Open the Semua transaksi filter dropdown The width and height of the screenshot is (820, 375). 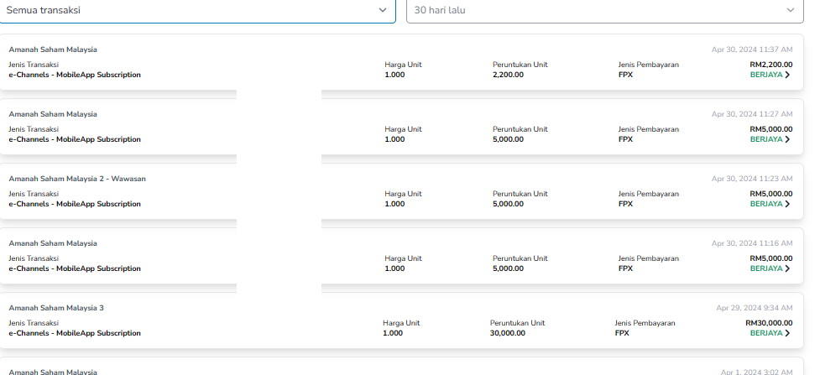pos(198,10)
